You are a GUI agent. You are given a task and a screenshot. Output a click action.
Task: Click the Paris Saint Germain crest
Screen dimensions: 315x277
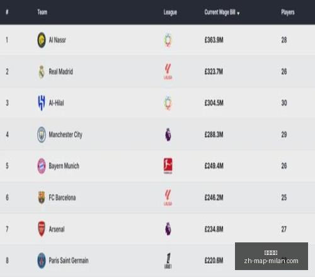pyautogui.click(x=42, y=261)
